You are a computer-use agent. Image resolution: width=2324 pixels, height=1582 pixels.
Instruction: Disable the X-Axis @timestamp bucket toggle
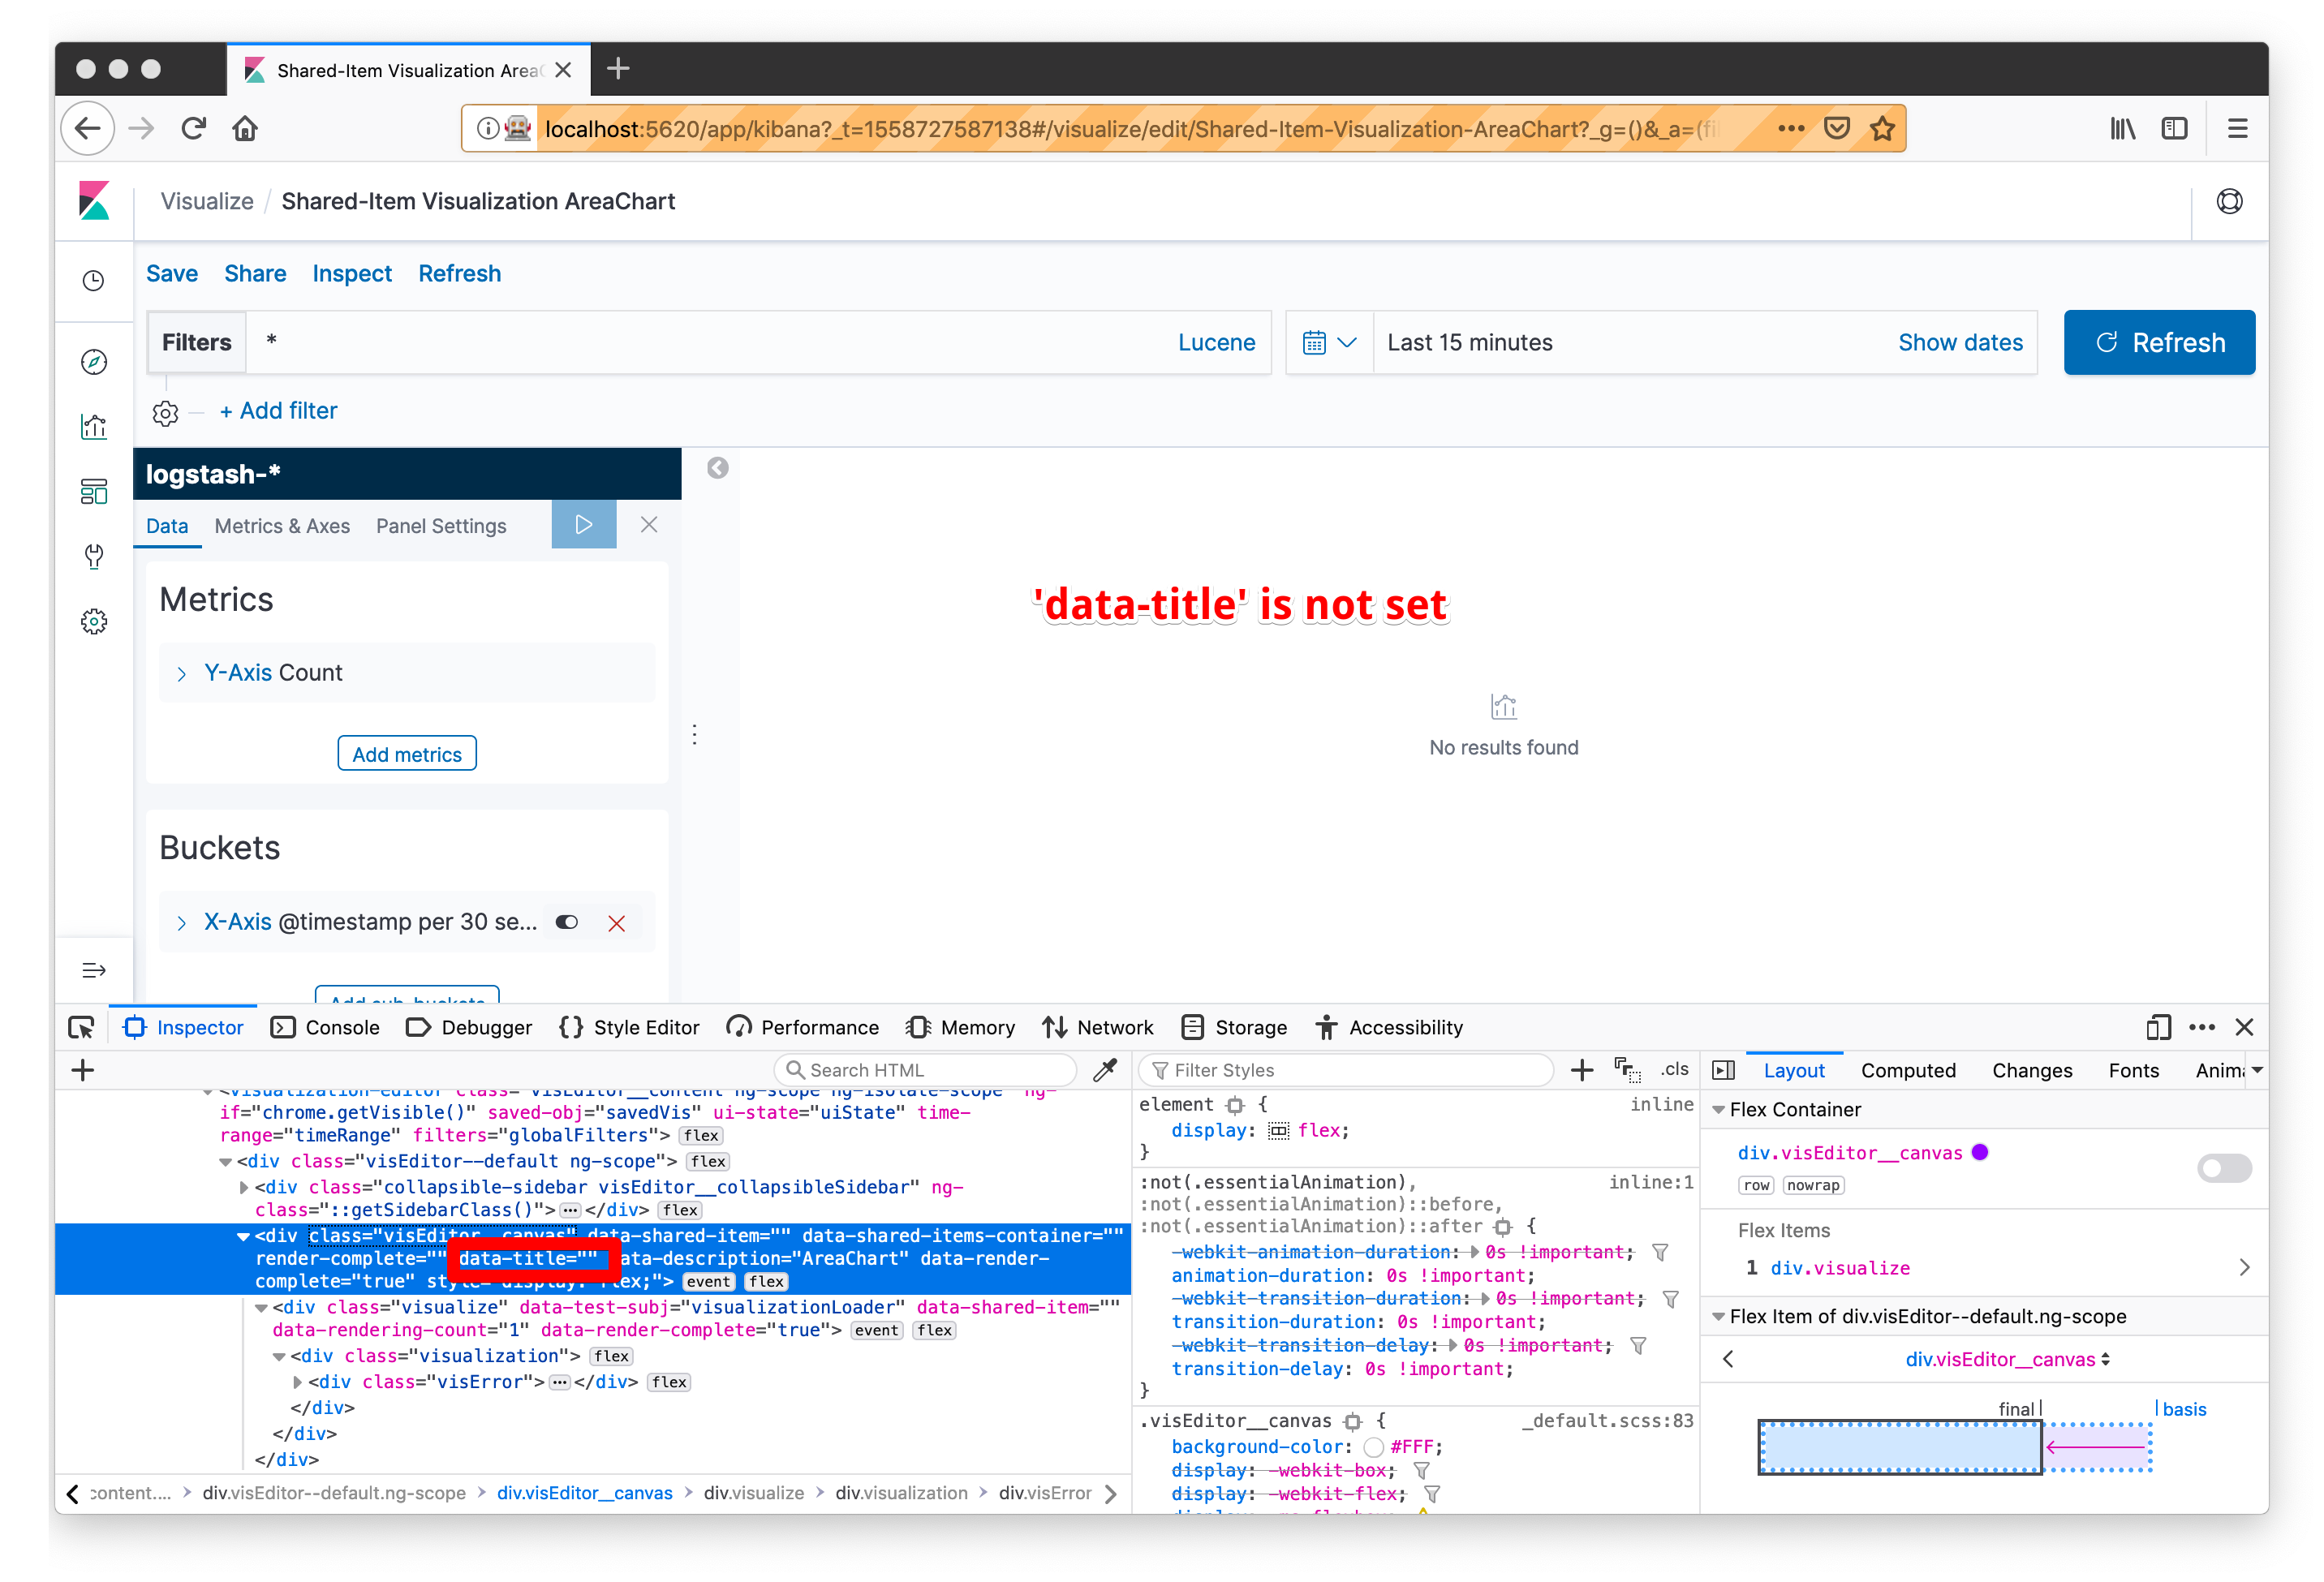pyautogui.click(x=567, y=922)
